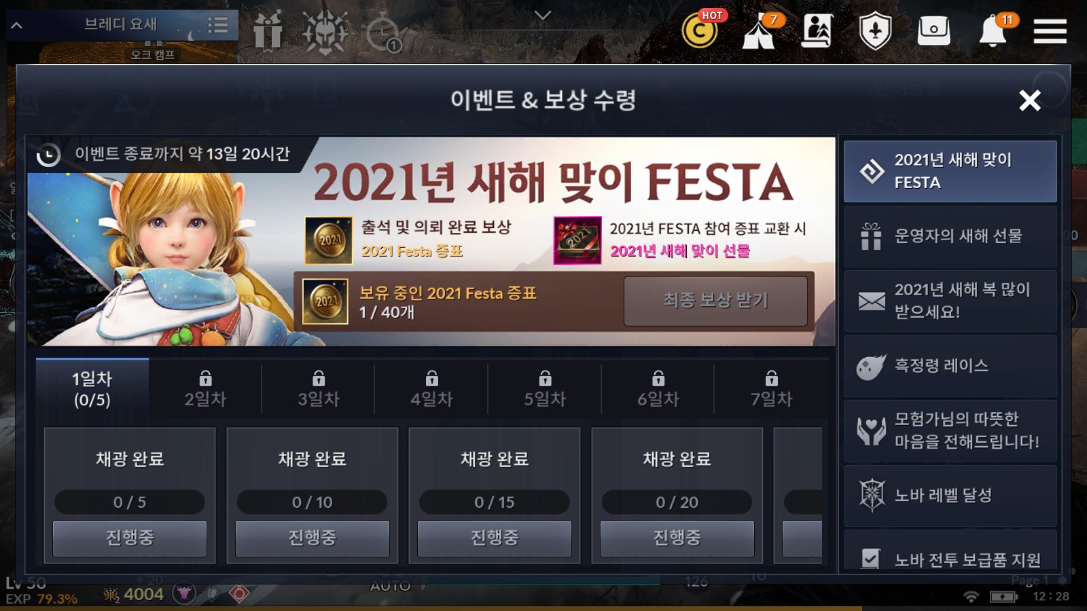
Task: Toggle the quest list icon beside 브레디 요새
Action: pos(217,26)
